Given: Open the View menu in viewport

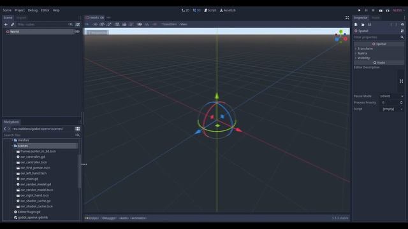Looking at the screenshot, I should pyautogui.click(x=184, y=24).
